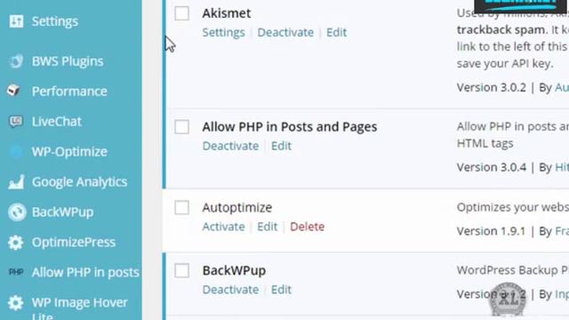This screenshot has width=569, height=320.
Task: Open the Performance menu in sidebar
Action: coord(69,91)
